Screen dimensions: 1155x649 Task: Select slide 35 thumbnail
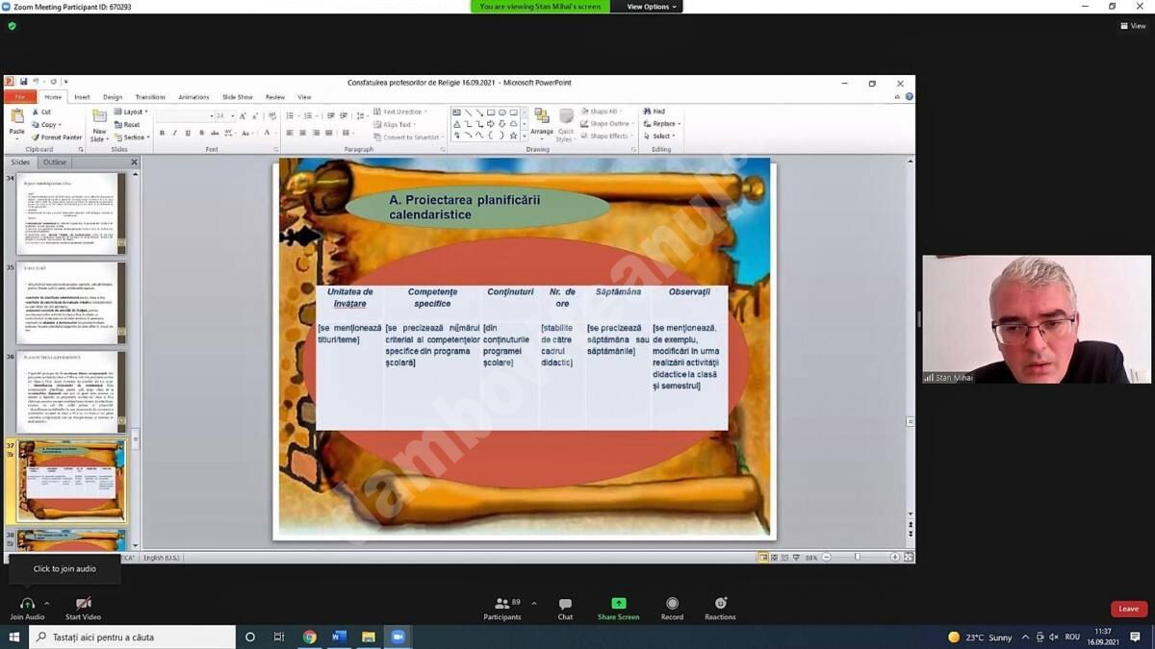pos(71,303)
